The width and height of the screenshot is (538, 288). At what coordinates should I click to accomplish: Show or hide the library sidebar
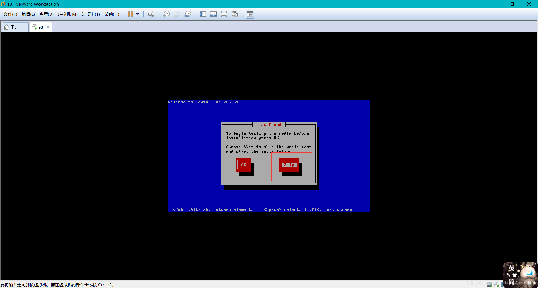203,14
